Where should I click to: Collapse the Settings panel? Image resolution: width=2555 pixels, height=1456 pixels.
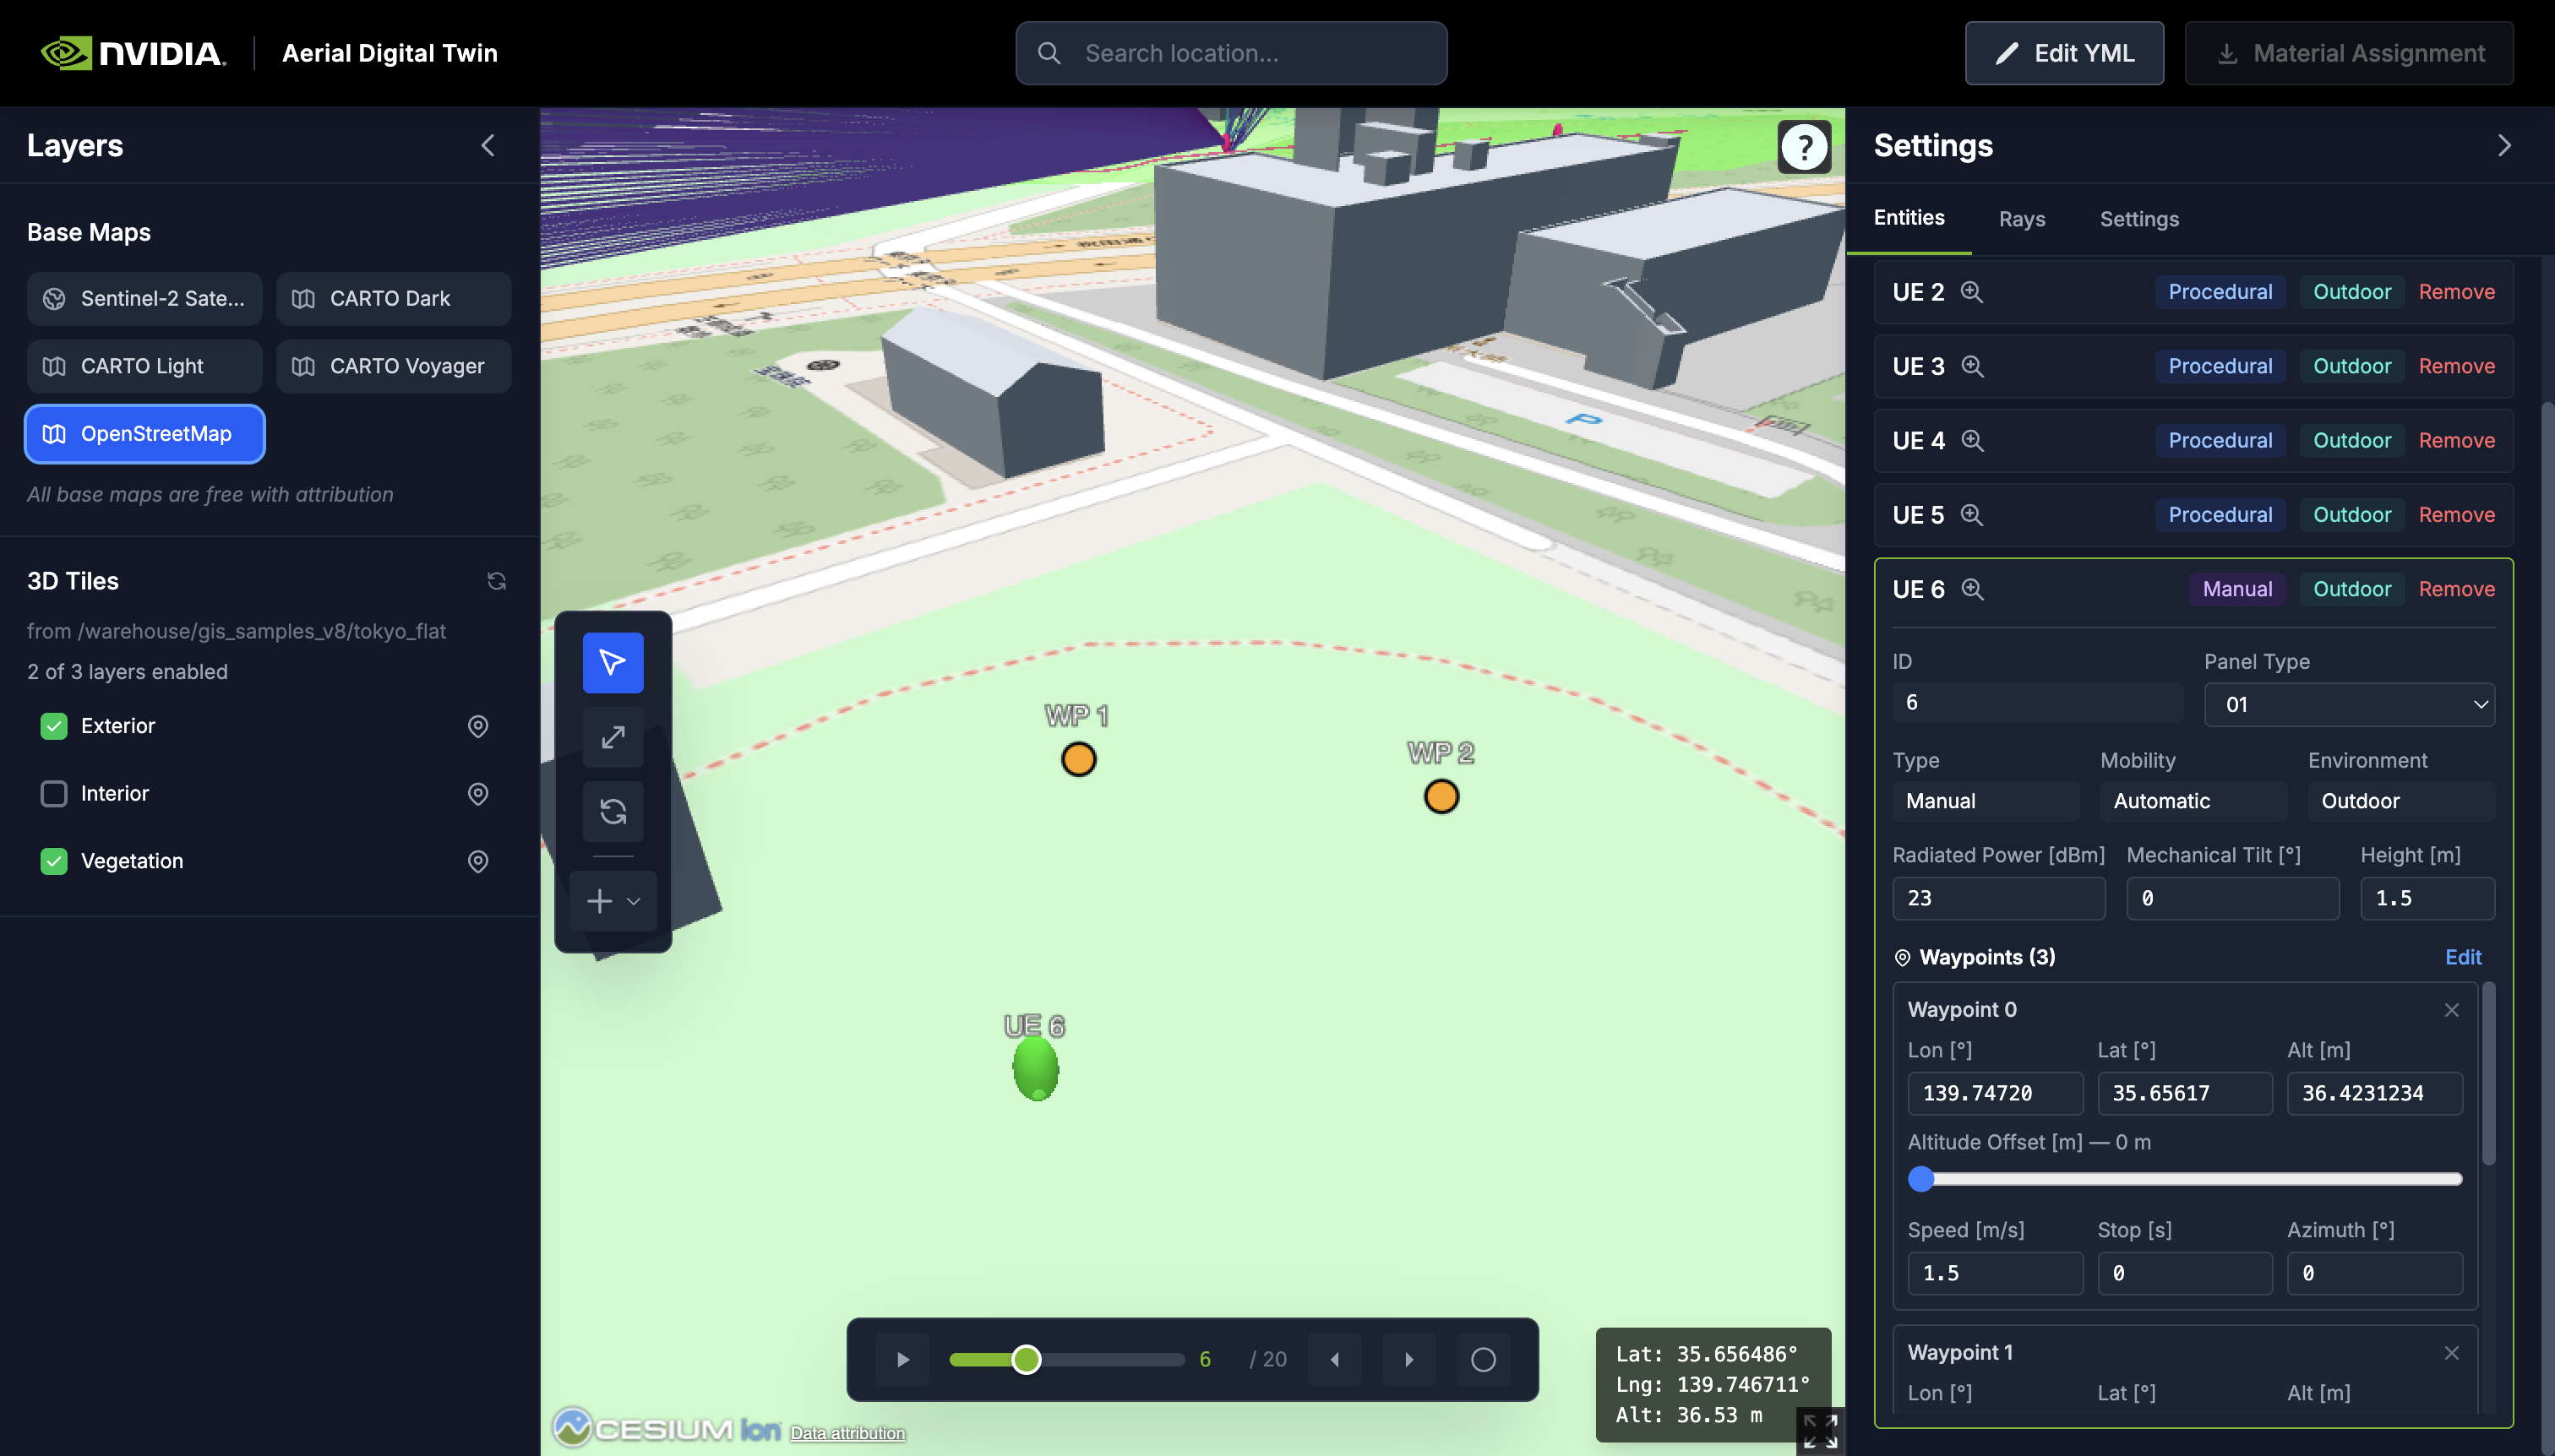(2504, 146)
